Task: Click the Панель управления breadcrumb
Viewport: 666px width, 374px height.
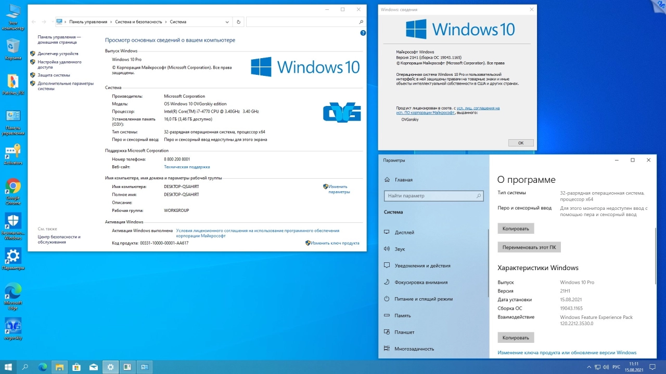Action: coord(88,22)
